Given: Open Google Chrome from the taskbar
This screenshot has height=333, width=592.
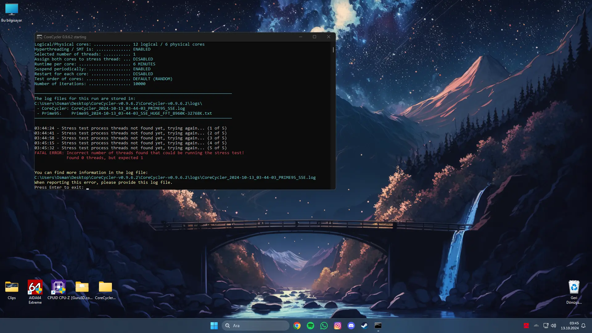Looking at the screenshot, I should click(x=297, y=326).
